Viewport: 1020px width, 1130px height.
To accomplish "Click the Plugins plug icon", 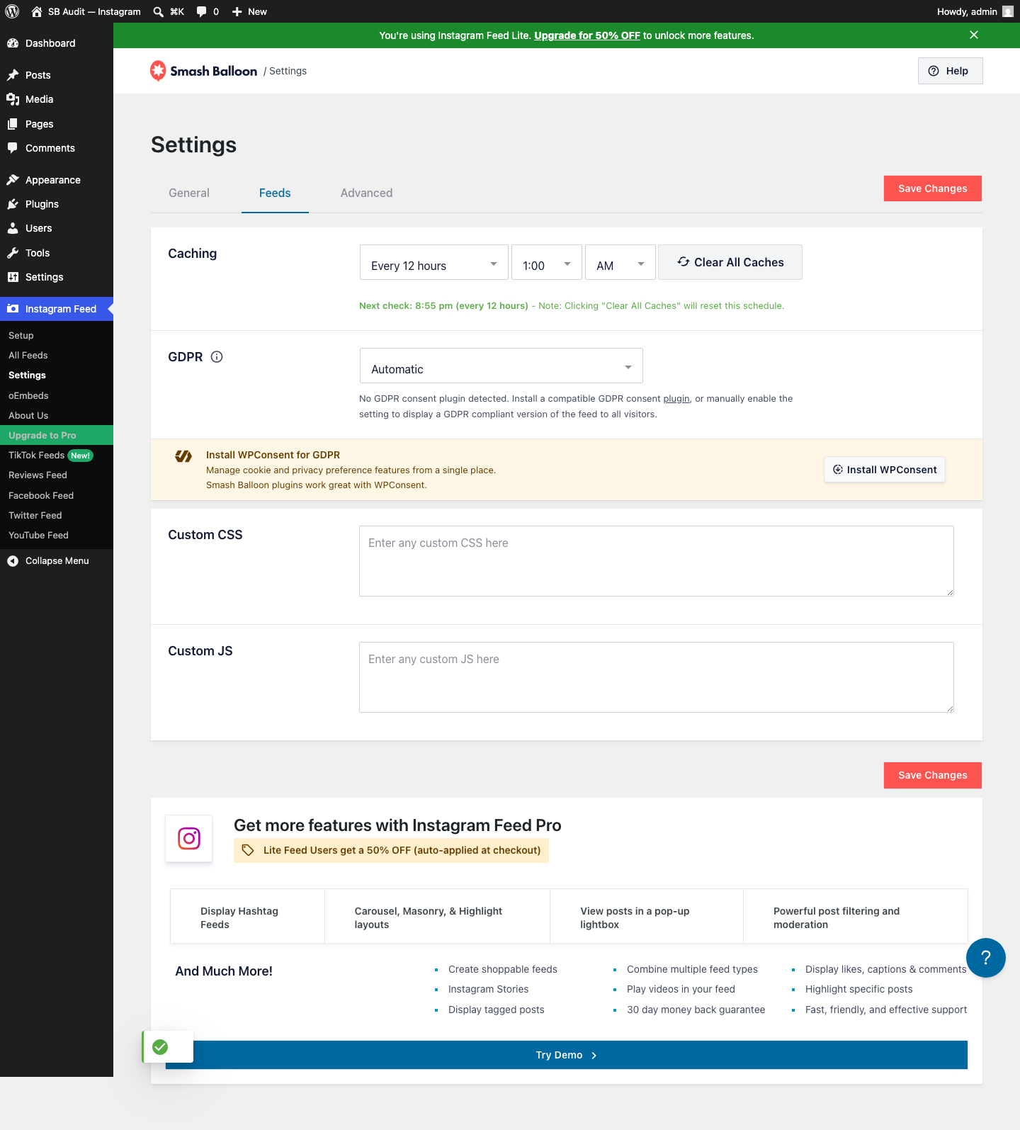I will 13,204.
